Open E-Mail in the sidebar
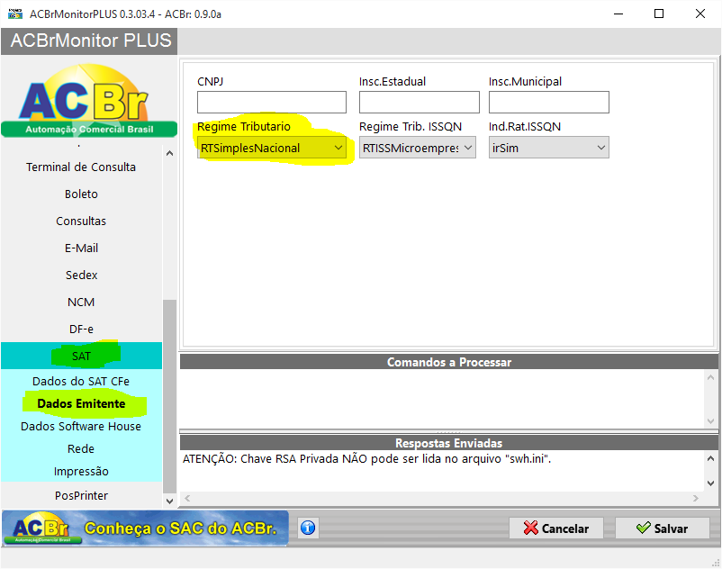Viewport: 722px width, 569px height. pos(81,248)
